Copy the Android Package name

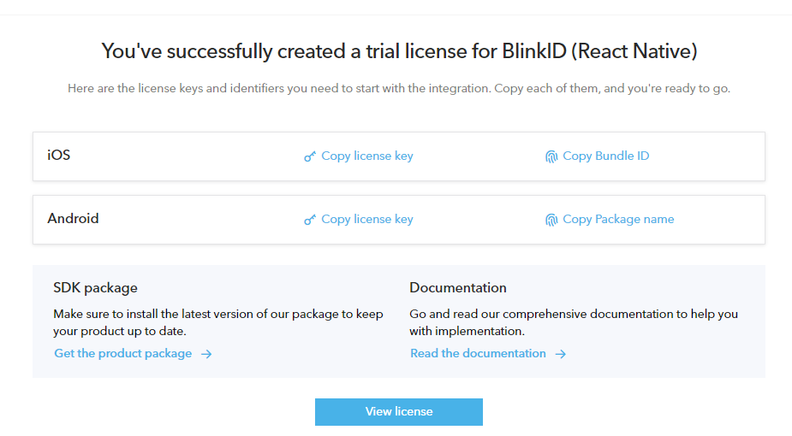[617, 219]
